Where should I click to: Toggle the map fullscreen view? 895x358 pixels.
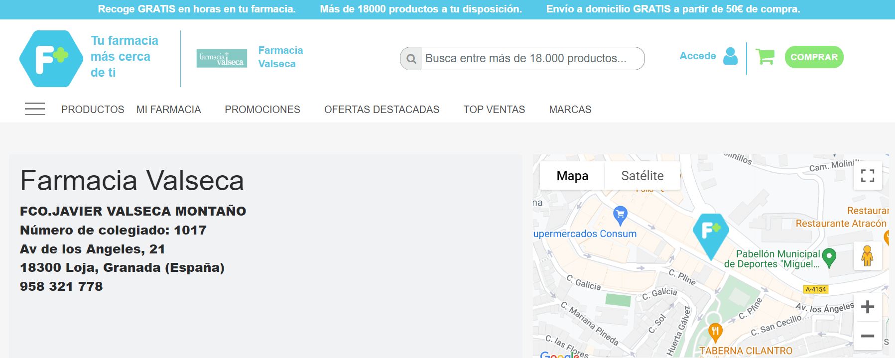pos(868,176)
